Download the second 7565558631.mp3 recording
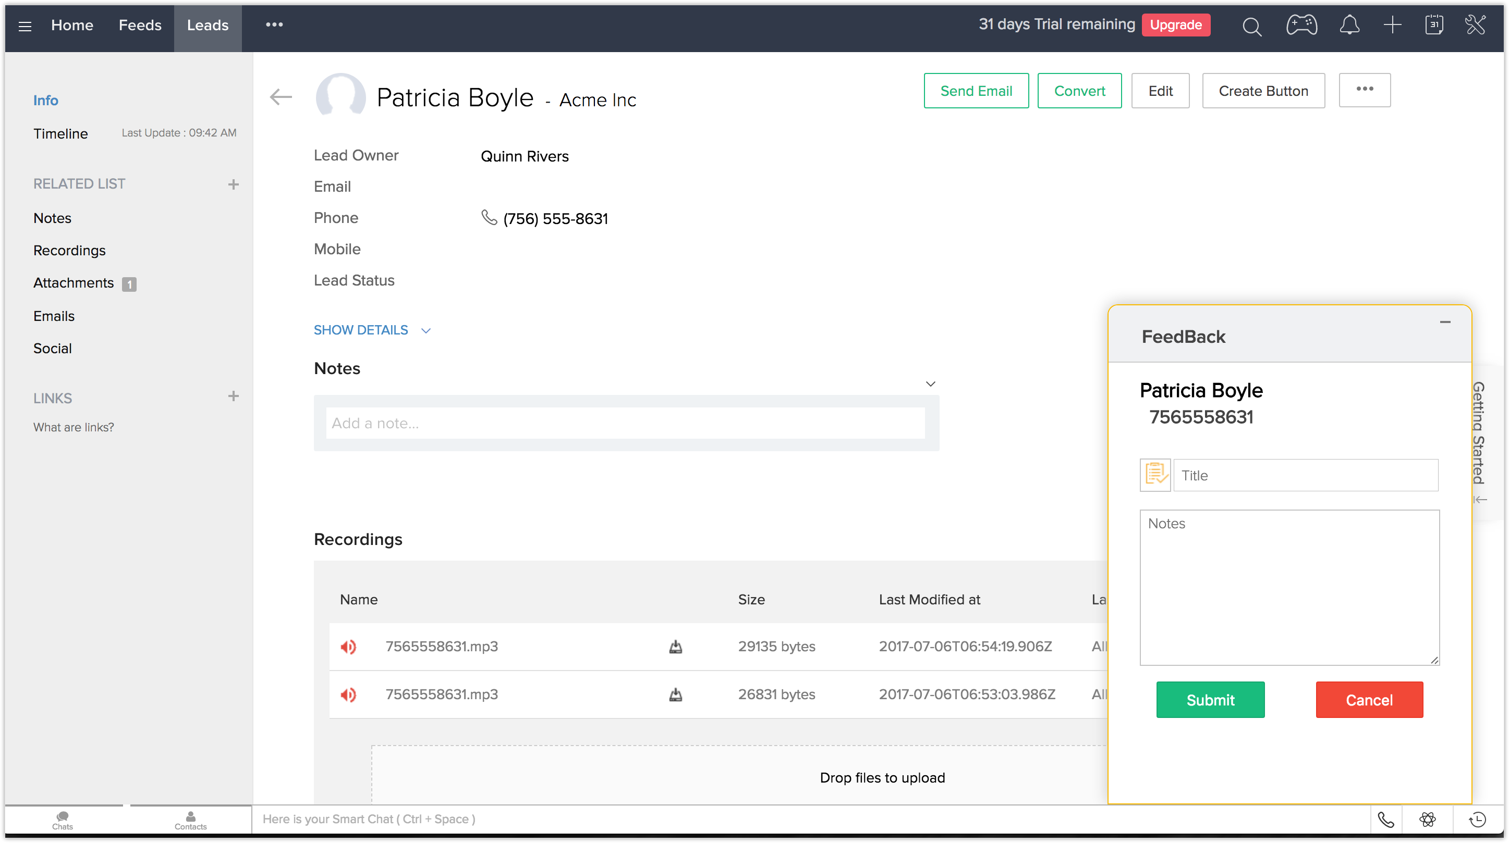This screenshot has width=1509, height=843. point(675,695)
